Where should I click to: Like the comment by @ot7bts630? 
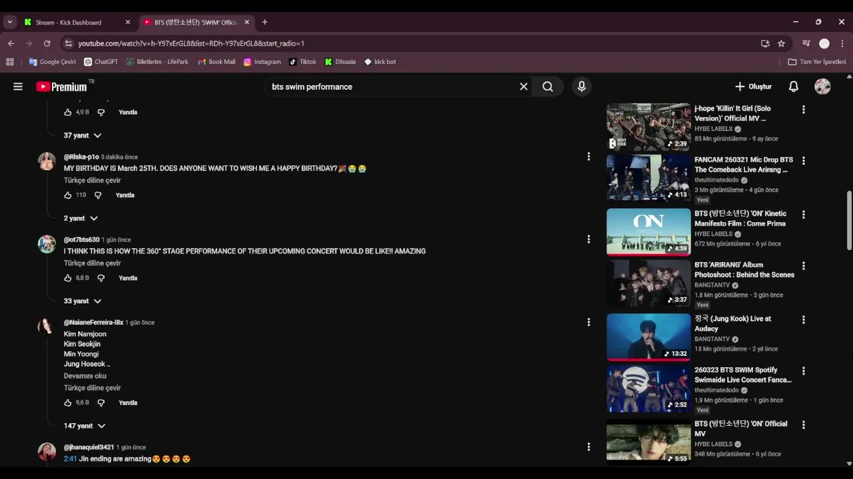coord(68,278)
